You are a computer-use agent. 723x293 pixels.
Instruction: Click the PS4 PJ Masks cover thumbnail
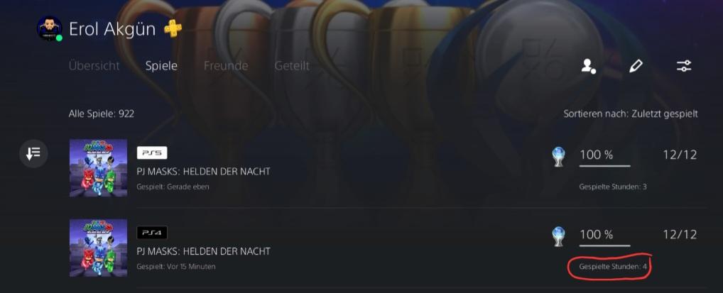pos(98,248)
